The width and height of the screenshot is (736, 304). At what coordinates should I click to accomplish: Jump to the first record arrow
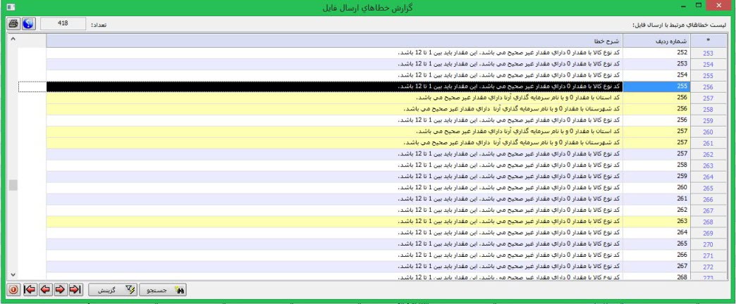(x=30, y=289)
